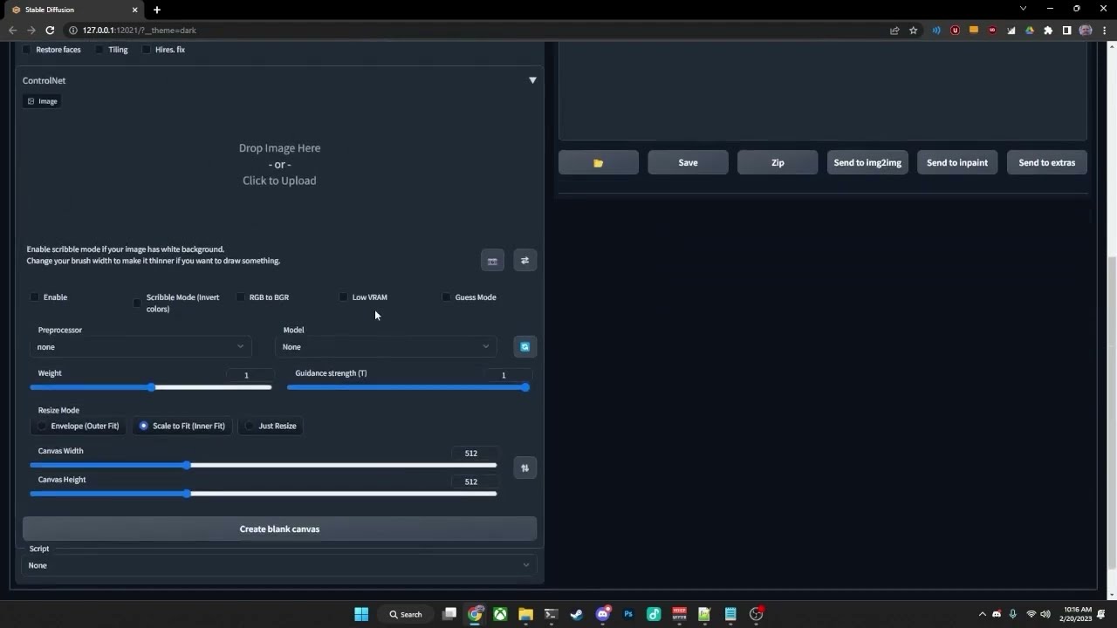Enable Low VRAM mode
This screenshot has height=628, width=1117.
(x=343, y=297)
